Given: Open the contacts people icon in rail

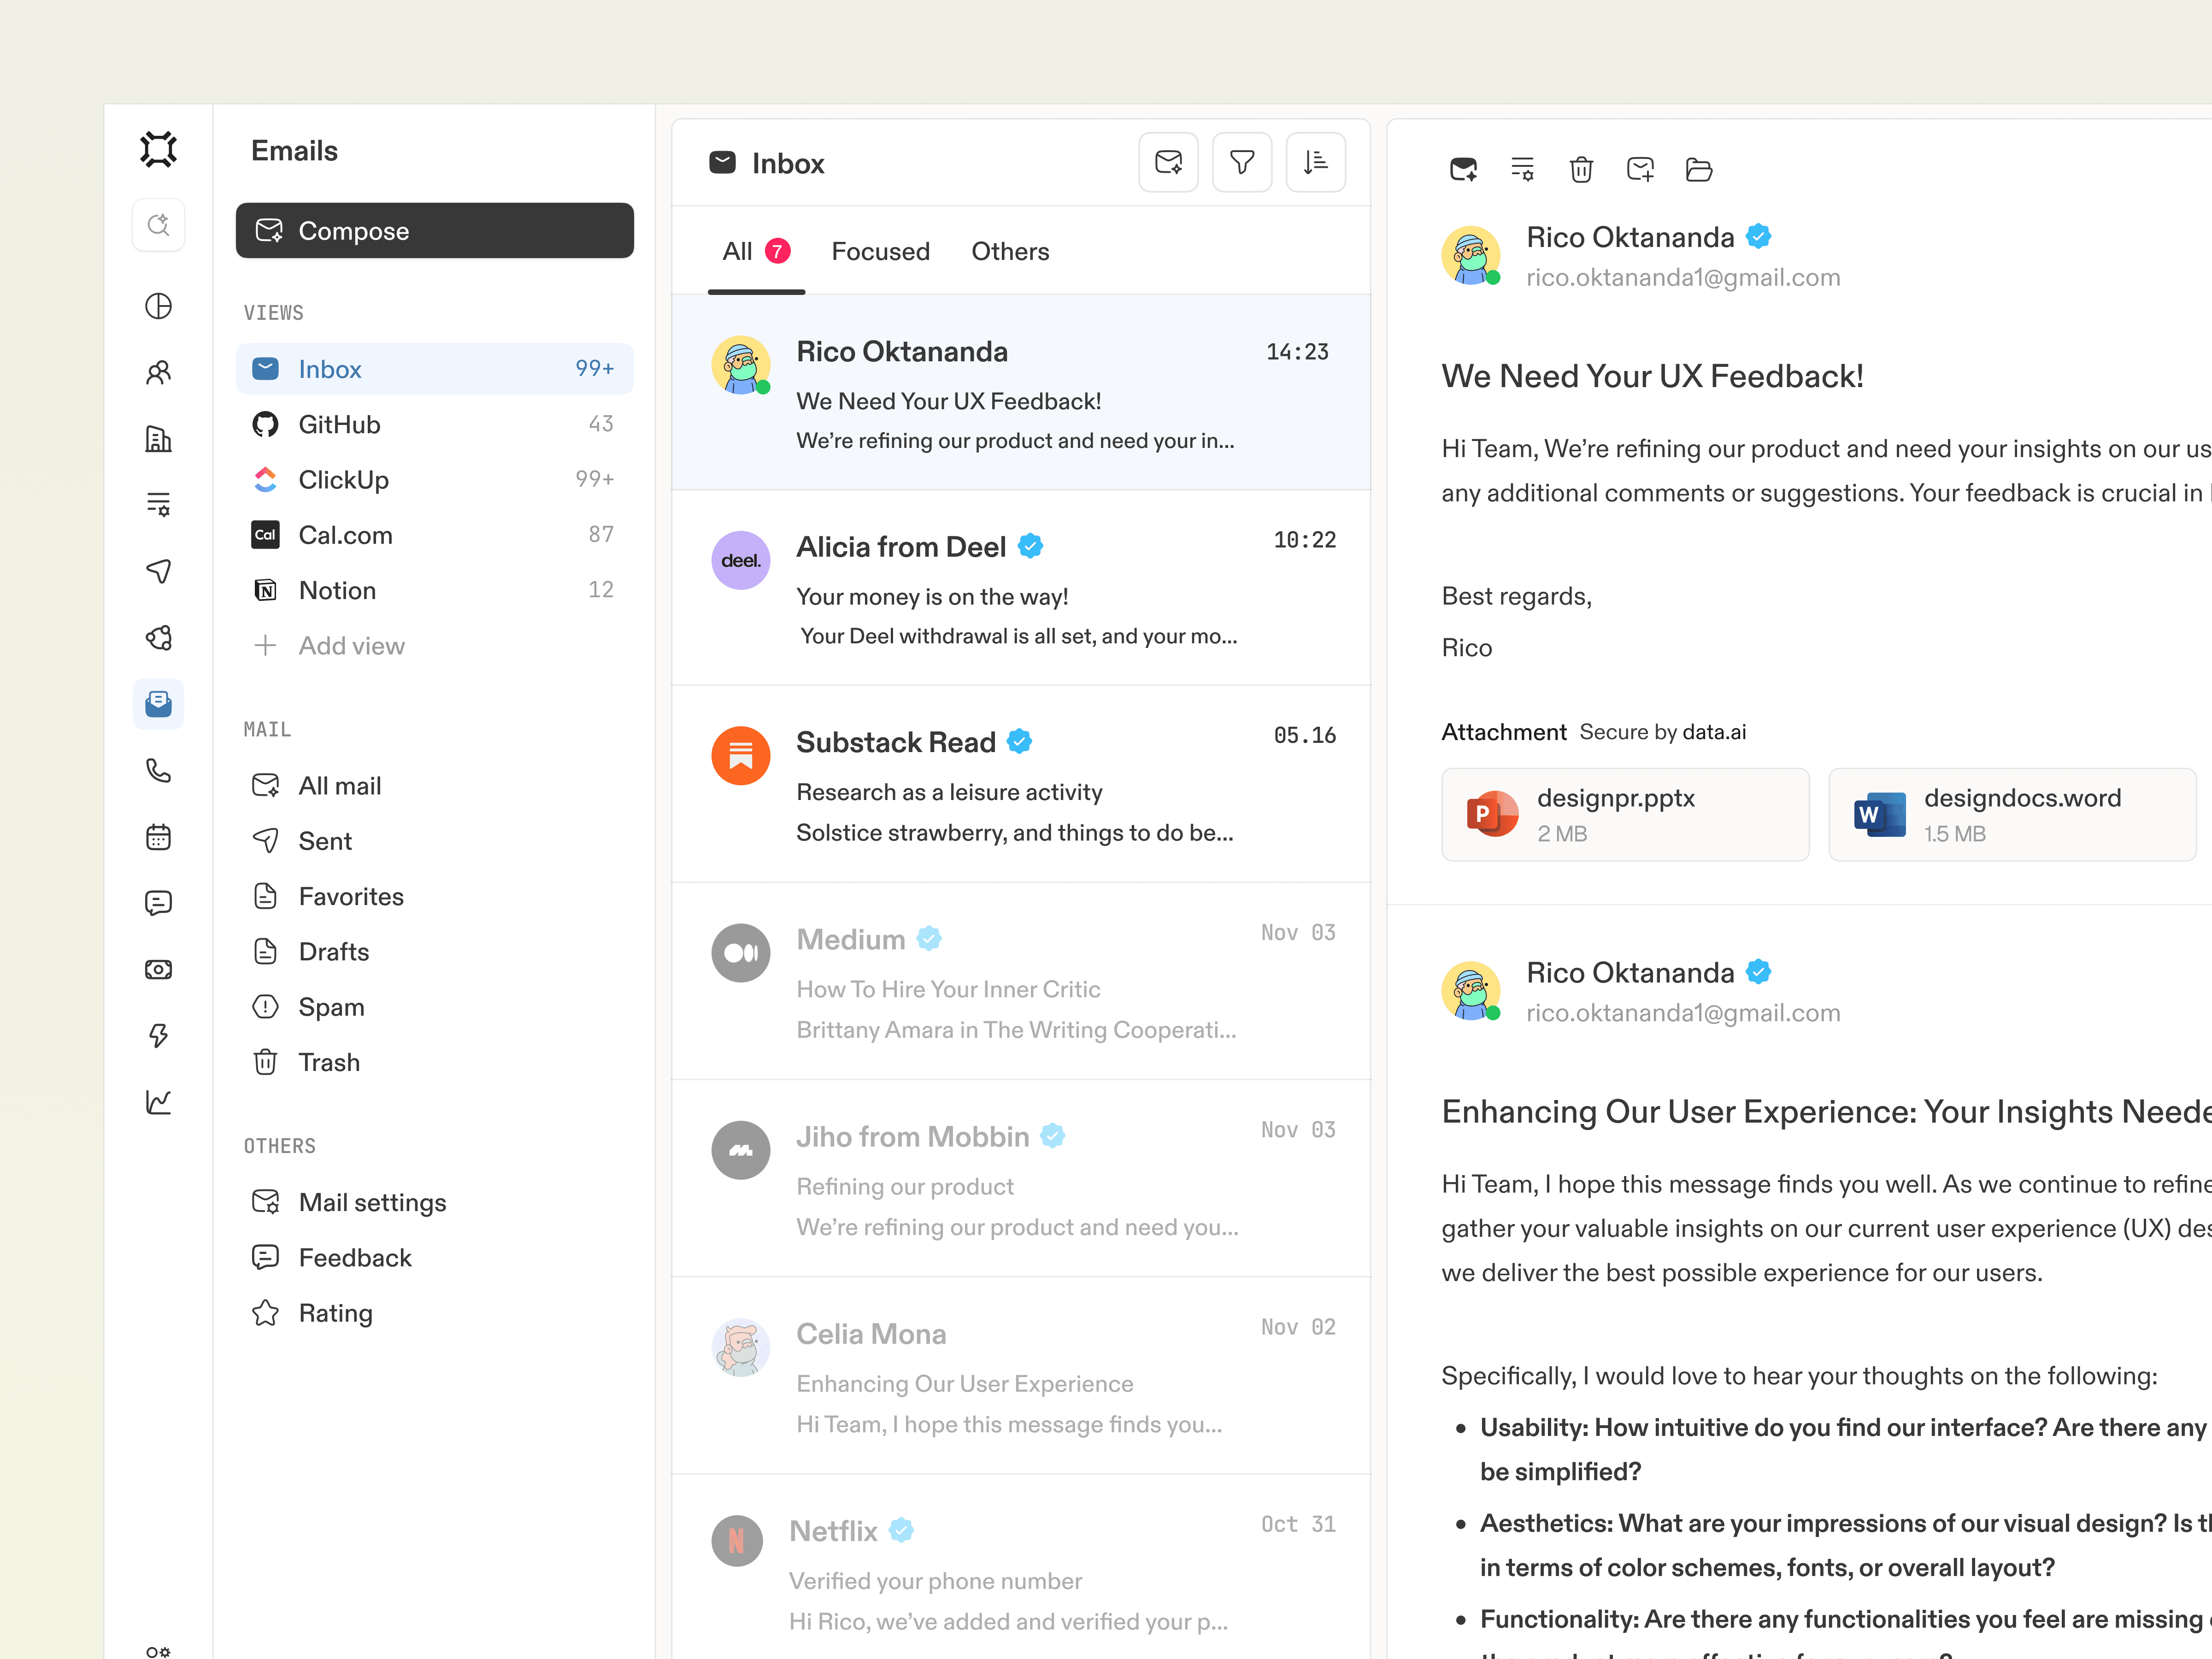Looking at the screenshot, I should point(158,372).
